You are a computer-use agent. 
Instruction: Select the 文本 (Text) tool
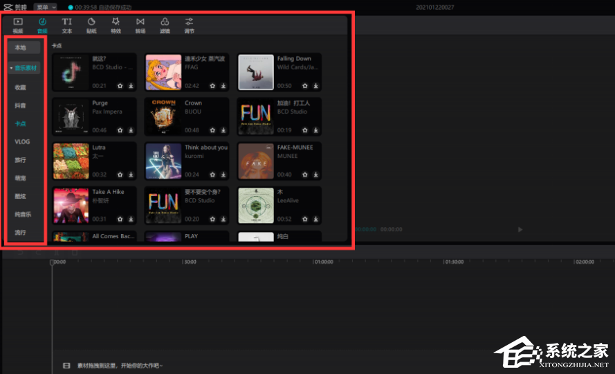[67, 26]
